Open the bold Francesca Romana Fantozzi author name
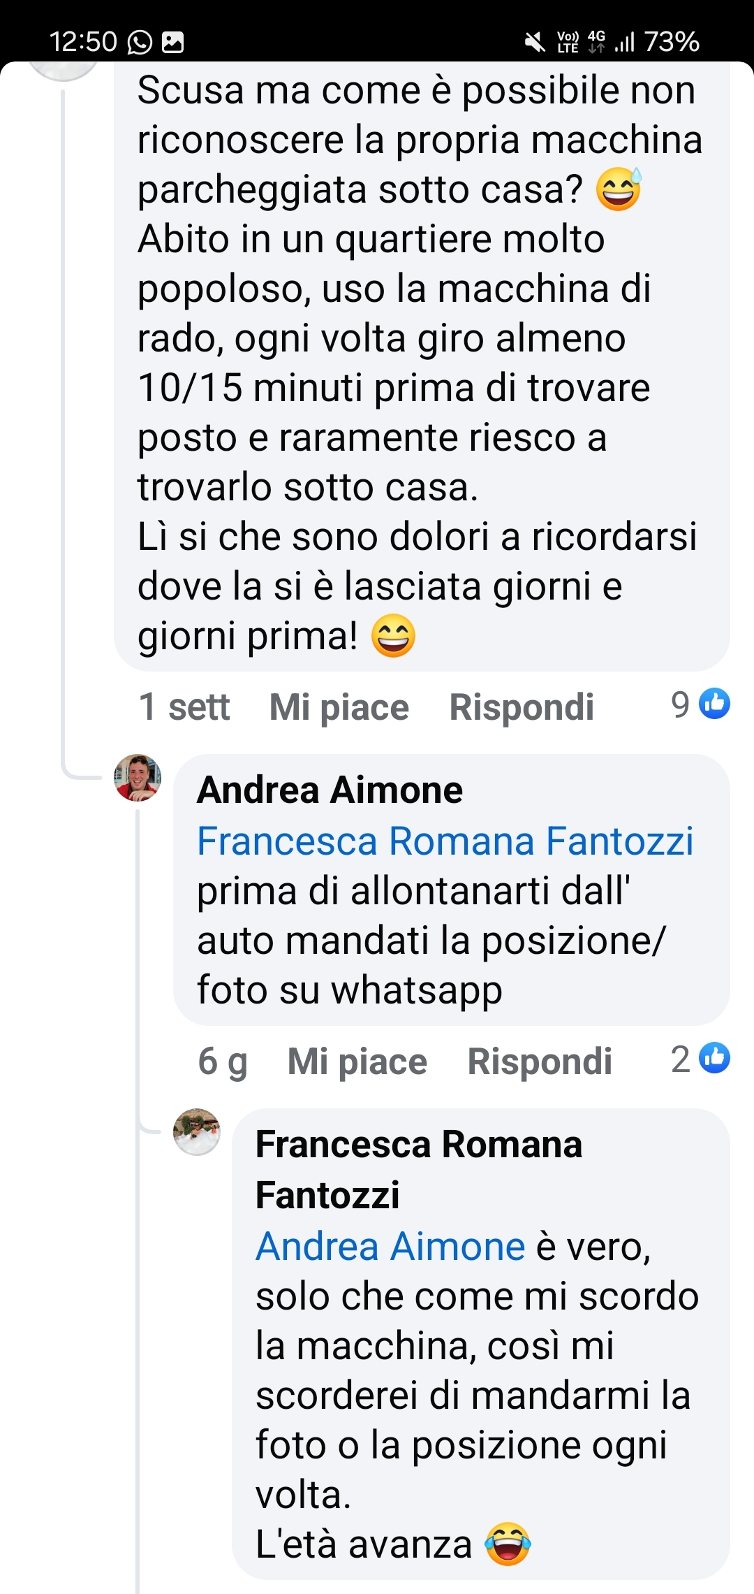 click(x=419, y=1169)
